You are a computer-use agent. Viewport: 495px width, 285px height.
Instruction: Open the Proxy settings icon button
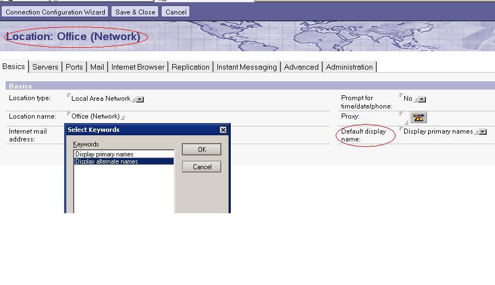click(419, 117)
